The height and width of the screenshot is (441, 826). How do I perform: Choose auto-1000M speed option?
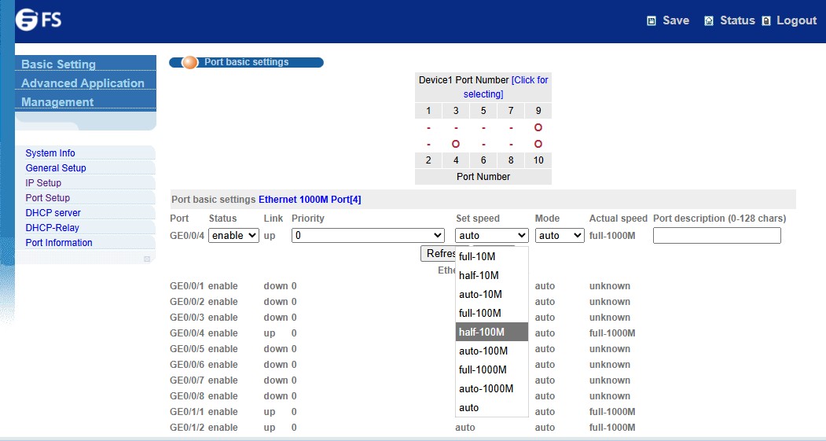tap(491, 388)
